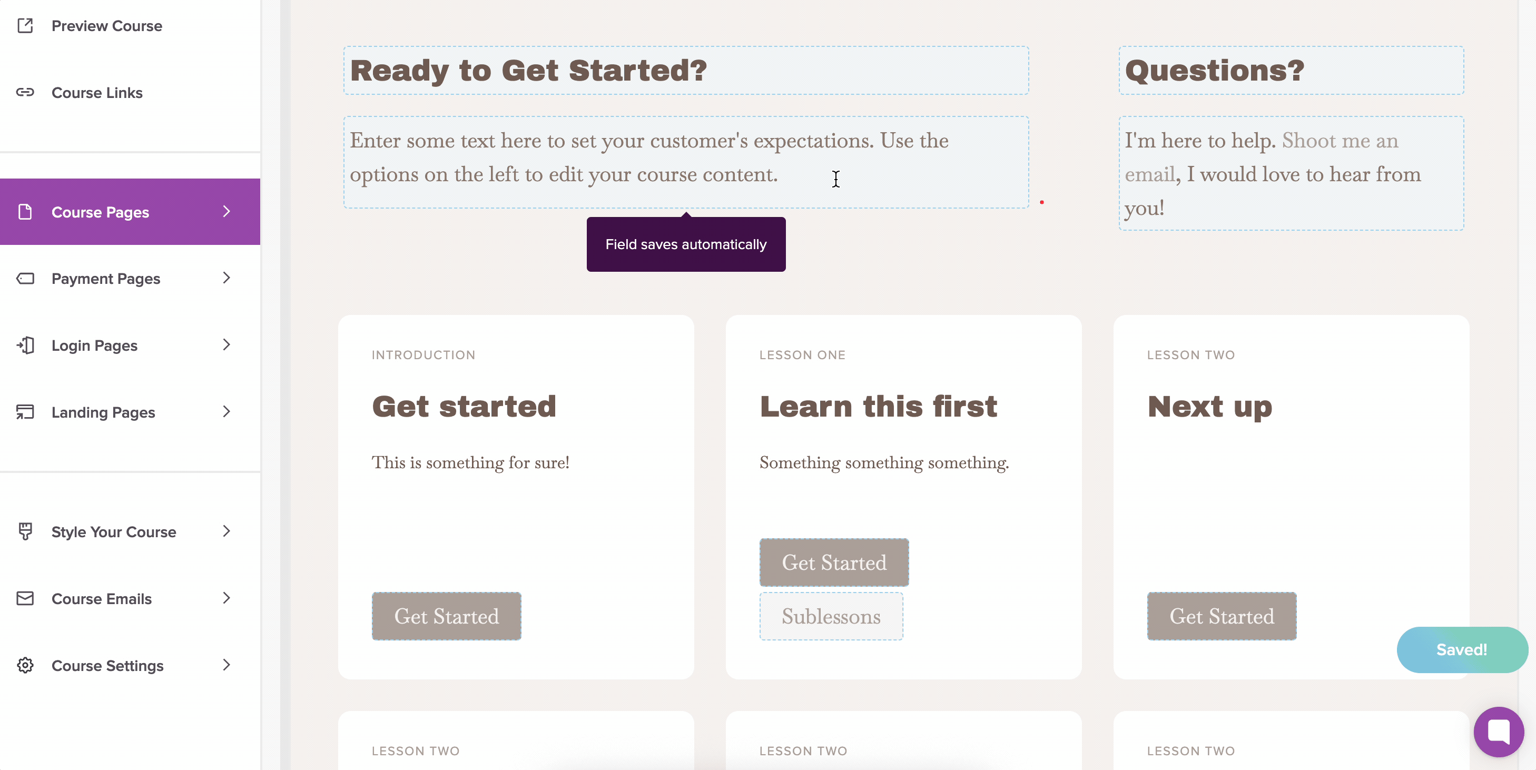Click the Course Links chain icon
Viewport: 1536px width, 770px height.
(x=25, y=92)
